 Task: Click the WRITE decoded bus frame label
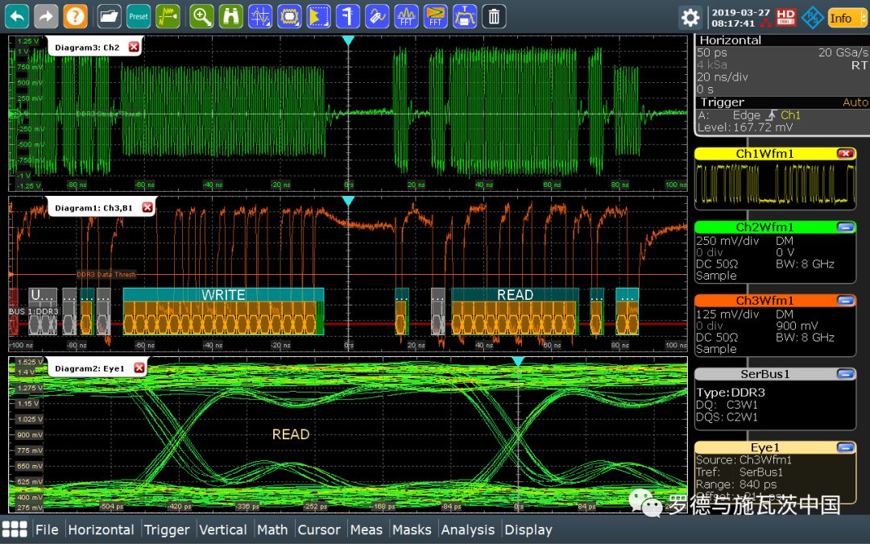coord(223,295)
